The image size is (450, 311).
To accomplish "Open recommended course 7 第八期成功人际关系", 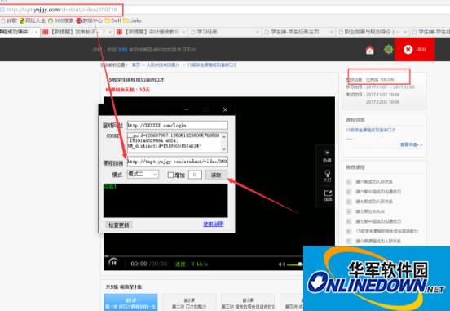I will [x=378, y=241].
